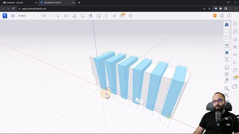Switch to 3D cube view icon

(x=227, y=38)
